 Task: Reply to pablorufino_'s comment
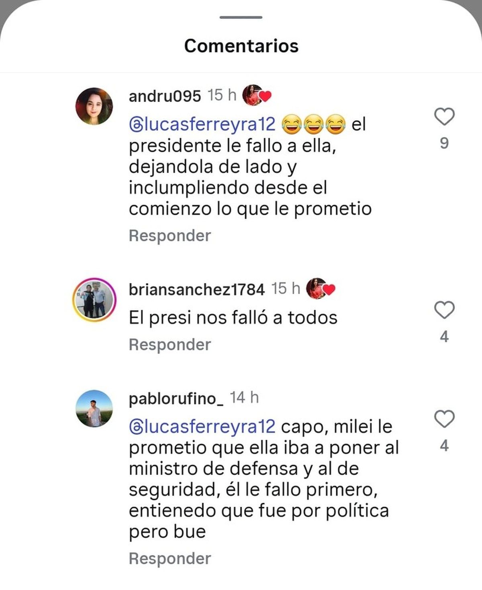coord(170,558)
